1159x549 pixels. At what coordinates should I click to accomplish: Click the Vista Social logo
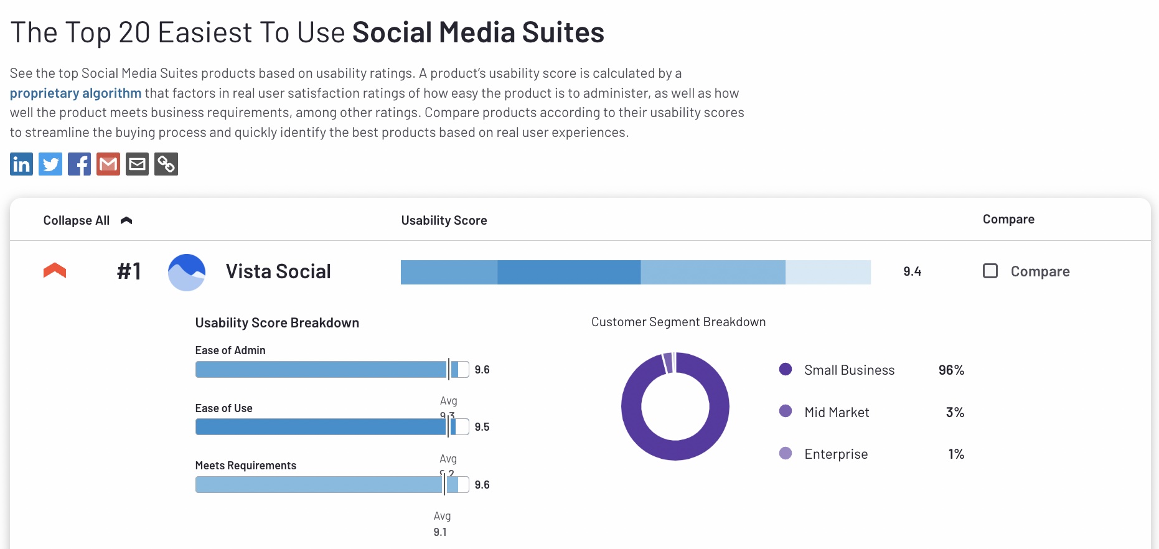click(187, 272)
